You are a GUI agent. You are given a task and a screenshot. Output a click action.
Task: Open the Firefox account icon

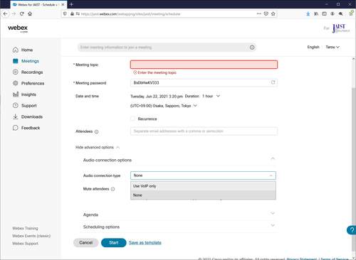pyautogui.click(x=333, y=13)
